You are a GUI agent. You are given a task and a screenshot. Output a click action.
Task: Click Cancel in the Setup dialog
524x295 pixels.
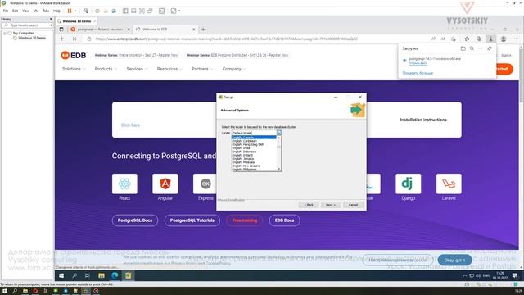pyautogui.click(x=353, y=205)
